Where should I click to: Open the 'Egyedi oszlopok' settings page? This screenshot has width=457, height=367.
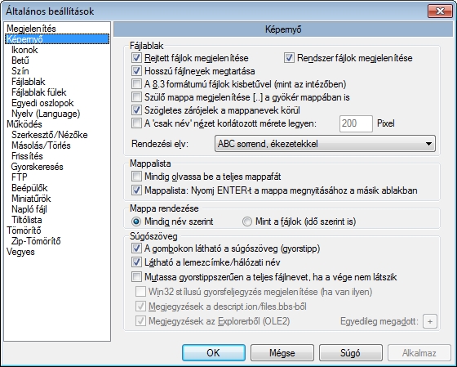coord(42,103)
